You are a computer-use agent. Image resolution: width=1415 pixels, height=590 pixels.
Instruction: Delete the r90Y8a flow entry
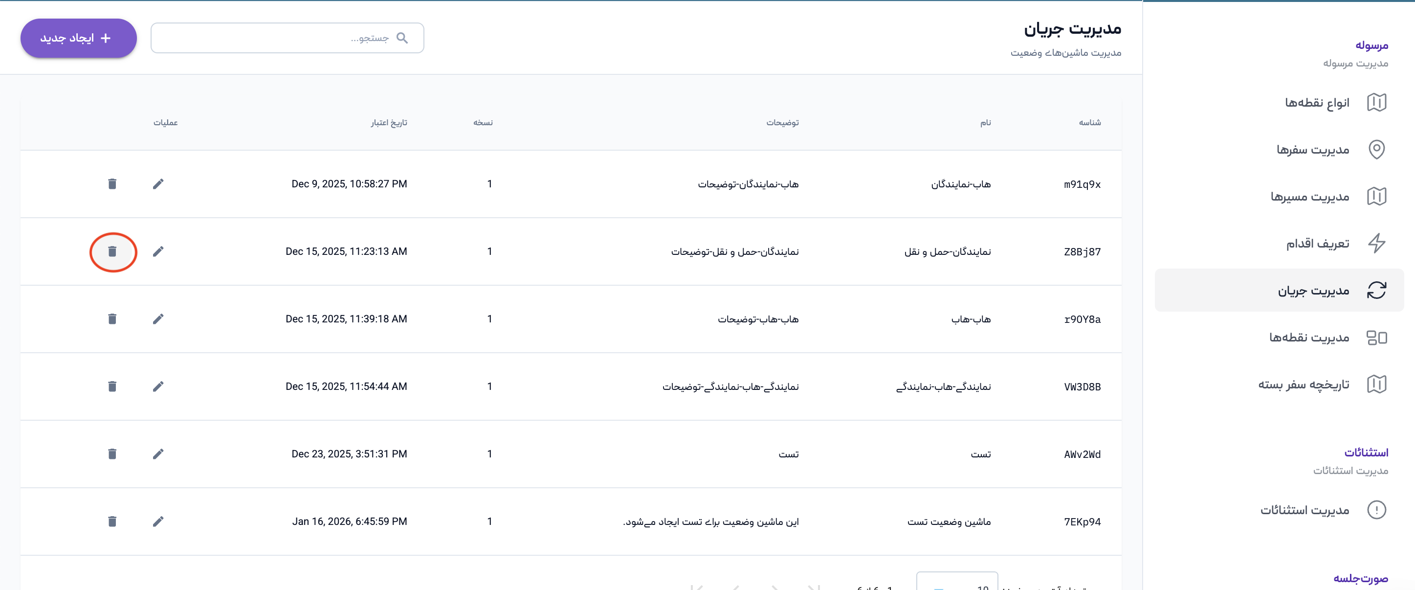tap(112, 319)
